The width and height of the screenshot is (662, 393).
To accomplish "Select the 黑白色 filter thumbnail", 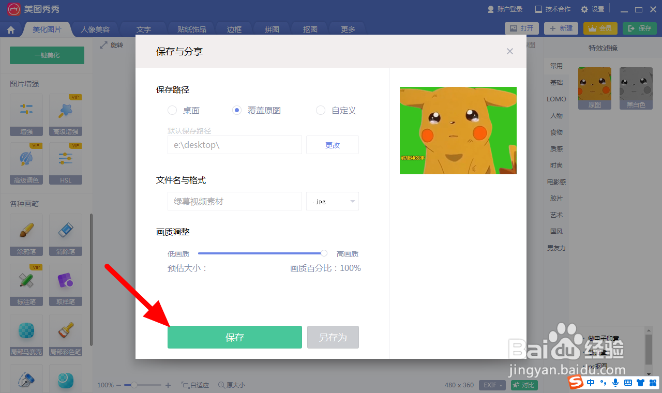I will click(636, 88).
